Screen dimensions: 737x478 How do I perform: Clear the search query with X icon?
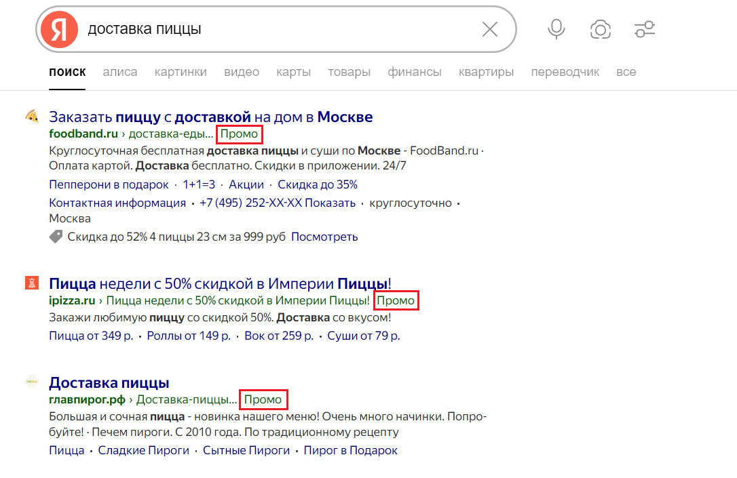click(x=490, y=29)
